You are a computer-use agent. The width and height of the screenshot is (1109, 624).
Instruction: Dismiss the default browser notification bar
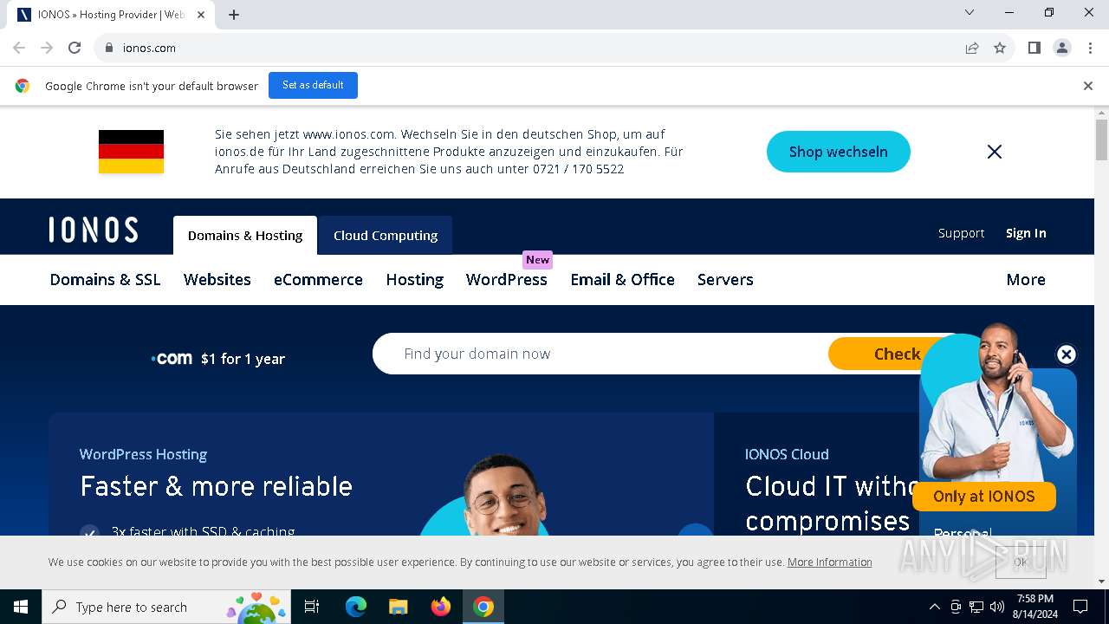(x=1088, y=86)
